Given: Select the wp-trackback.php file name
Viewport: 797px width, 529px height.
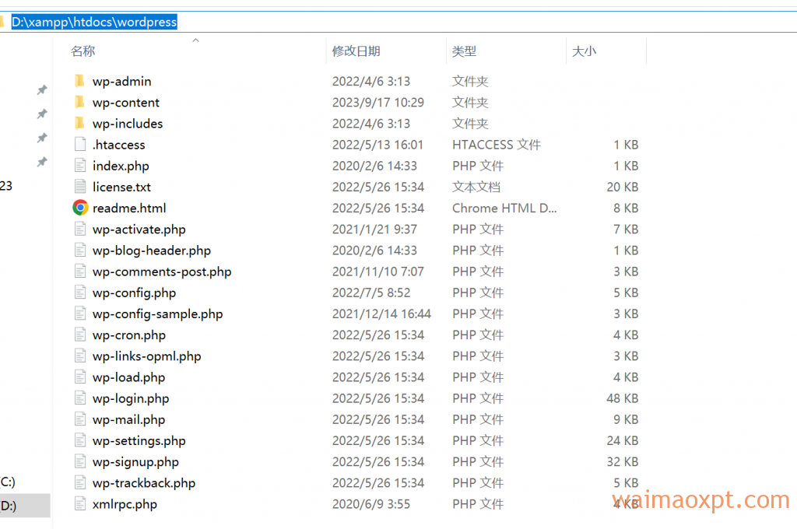Looking at the screenshot, I should point(144,483).
